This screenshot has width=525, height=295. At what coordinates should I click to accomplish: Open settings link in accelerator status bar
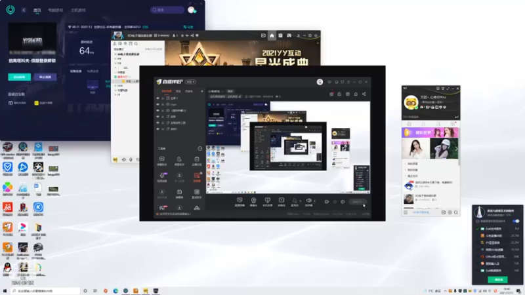coord(188,27)
